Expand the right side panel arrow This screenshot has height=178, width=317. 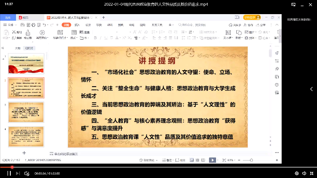click(311, 89)
